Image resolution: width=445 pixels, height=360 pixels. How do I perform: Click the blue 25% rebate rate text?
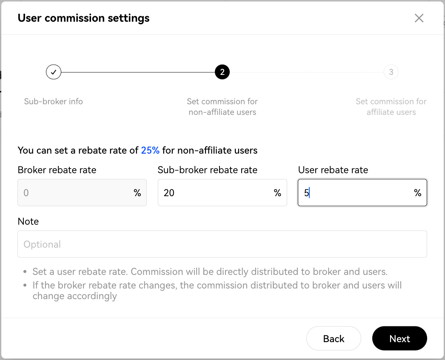(x=150, y=150)
